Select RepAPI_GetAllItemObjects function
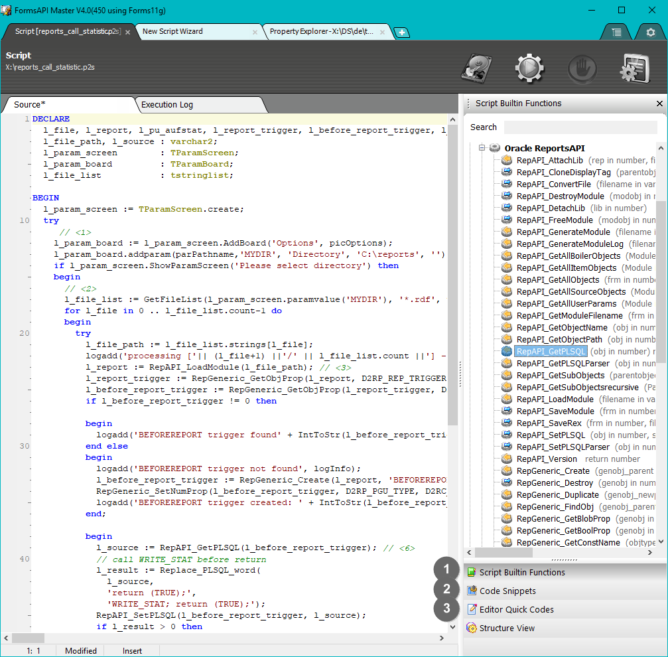Image resolution: width=668 pixels, height=657 pixels. point(567,268)
